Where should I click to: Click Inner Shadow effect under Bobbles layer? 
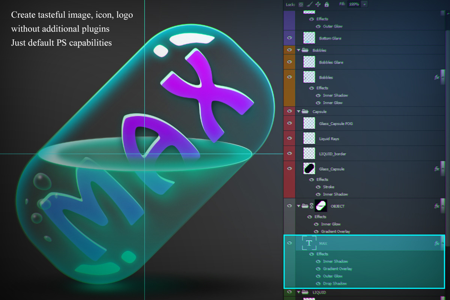pyautogui.click(x=336, y=95)
